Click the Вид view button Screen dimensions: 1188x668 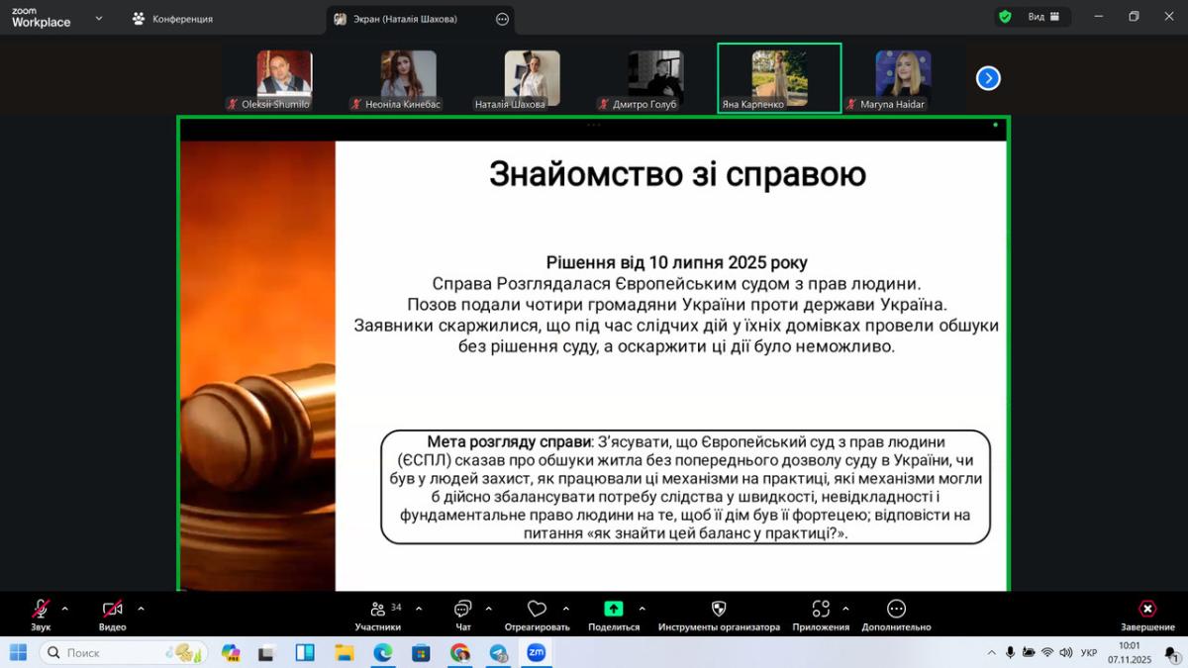pyautogui.click(x=1043, y=17)
